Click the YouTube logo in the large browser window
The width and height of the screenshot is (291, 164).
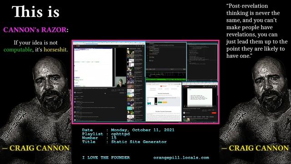(x=78, y=46)
